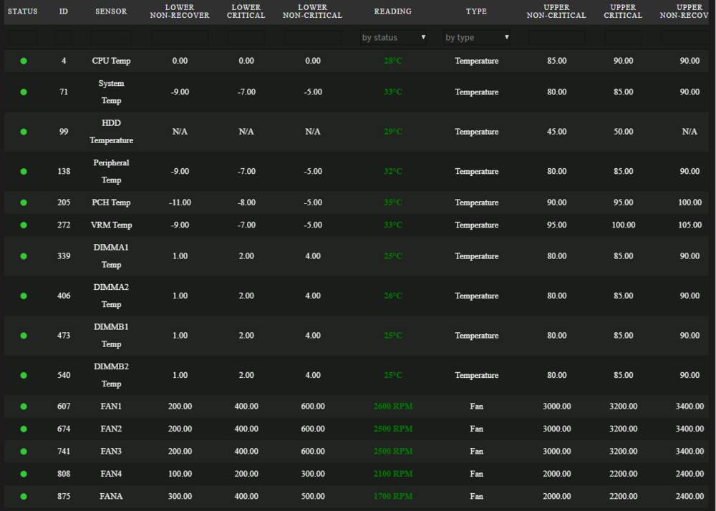This screenshot has height=511, width=716.
Task: Click the green status dot for FAN2
Action: coord(24,429)
